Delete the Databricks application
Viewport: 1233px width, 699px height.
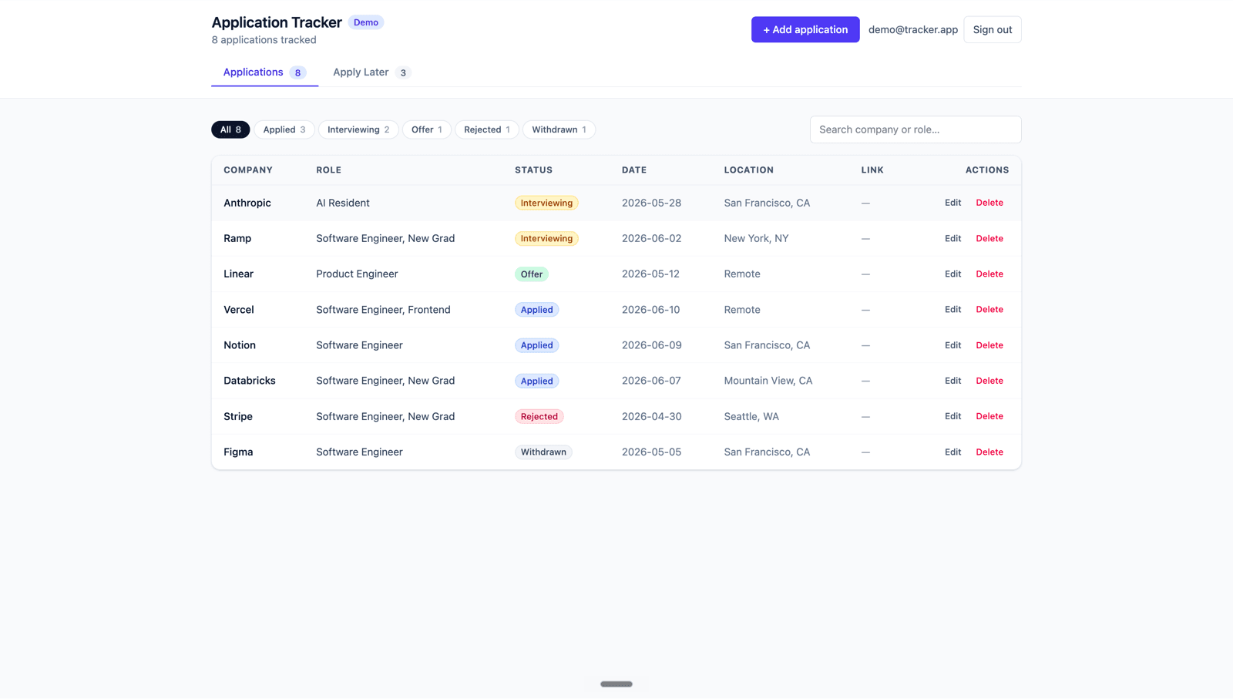coord(989,381)
